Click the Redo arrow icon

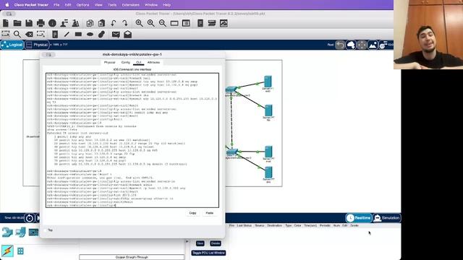125,23
